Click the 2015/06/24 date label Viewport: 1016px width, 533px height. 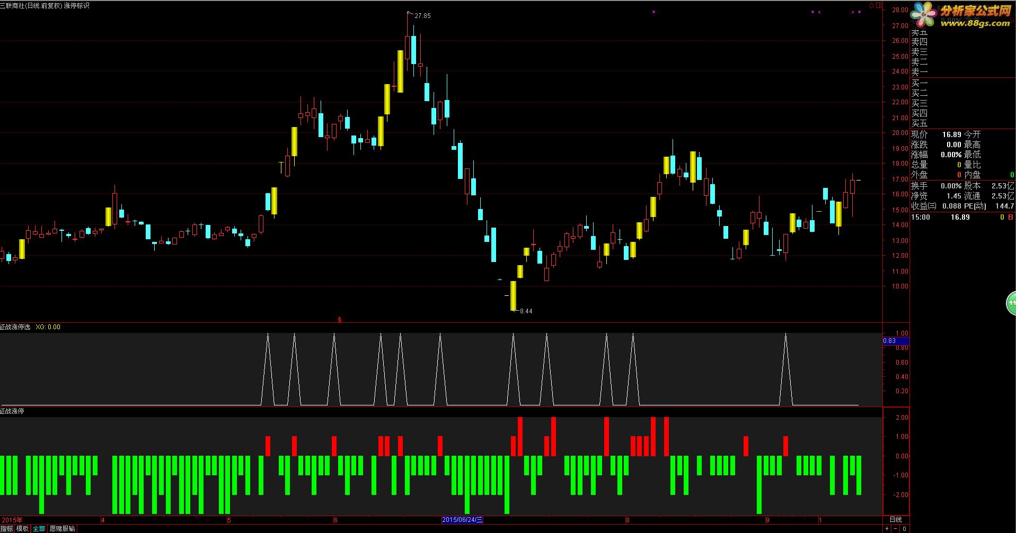463,520
